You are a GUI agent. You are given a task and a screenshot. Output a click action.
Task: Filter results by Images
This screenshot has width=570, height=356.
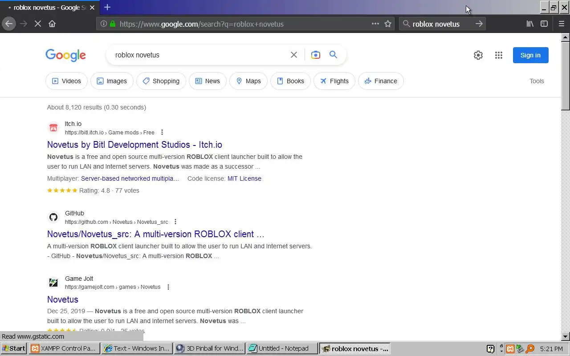coord(112,81)
